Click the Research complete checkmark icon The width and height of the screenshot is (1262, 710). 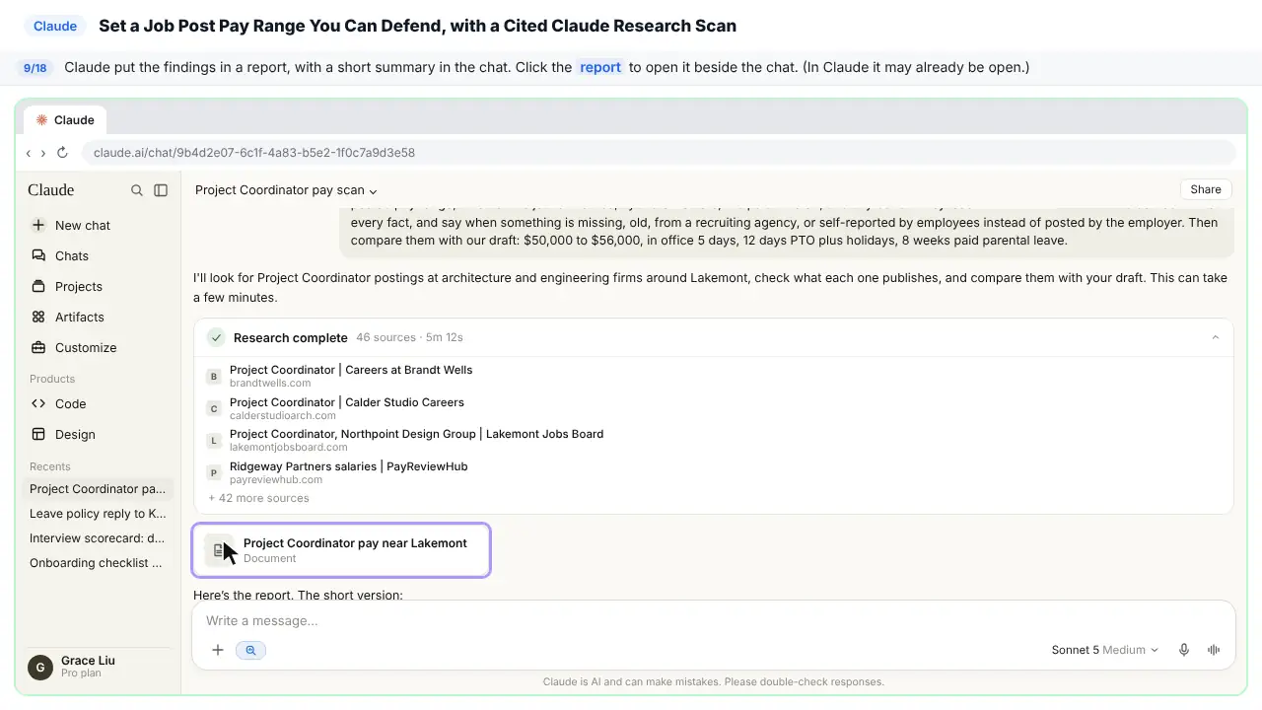pos(216,337)
